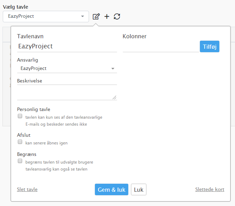Screen dimensions: 235x206
Task: Tick the Afslut checkbox
Action: 20,142
